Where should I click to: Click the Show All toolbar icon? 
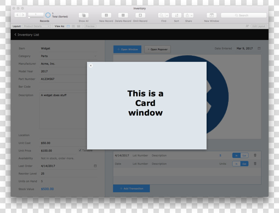84,15
